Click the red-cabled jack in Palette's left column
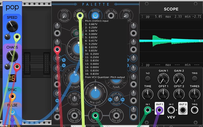 [x=57, y=49]
